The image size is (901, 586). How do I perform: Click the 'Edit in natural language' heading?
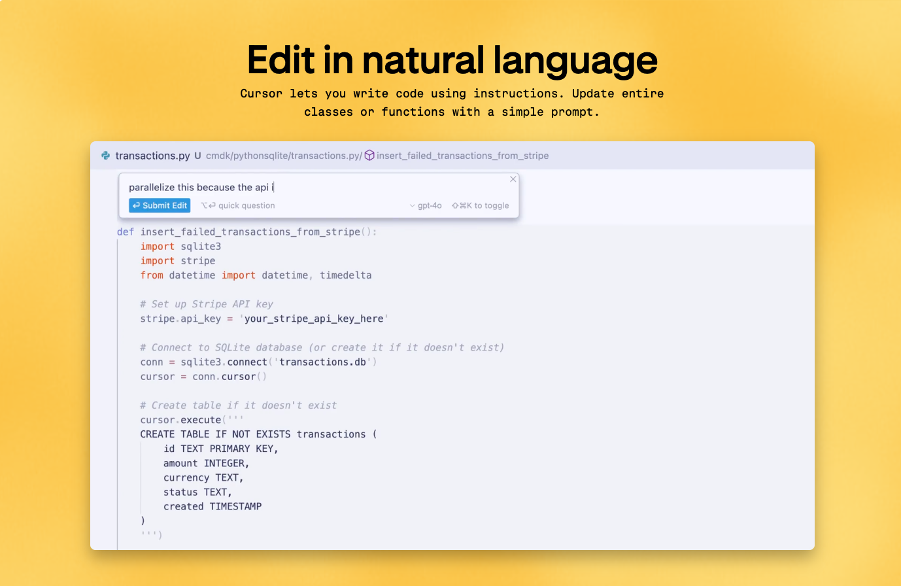(452, 61)
